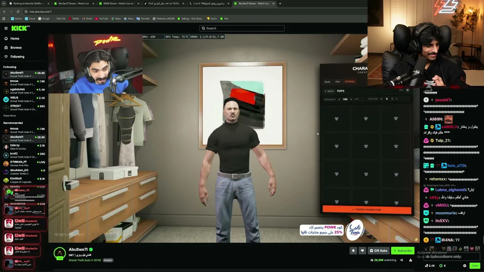This screenshot has width=484, height=272.
Task: Open Browse in Kick sidebar
Action: tap(16, 48)
